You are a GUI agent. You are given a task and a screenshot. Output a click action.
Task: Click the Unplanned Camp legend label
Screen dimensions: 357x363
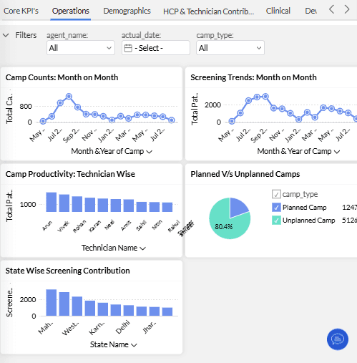[x=308, y=221]
